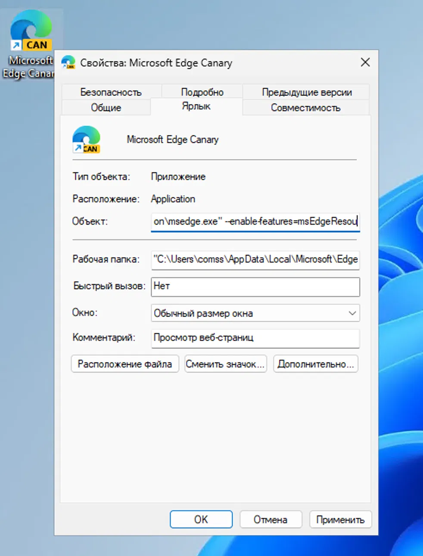Click the Расположение: label
Image resolution: width=423 pixels, height=556 pixels.
pyautogui.click(x=106, y=199)
